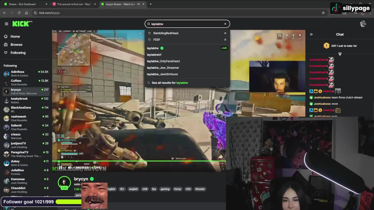374x210 pixels.
Task: Pause the stream video
Action: tap(60, 167)
